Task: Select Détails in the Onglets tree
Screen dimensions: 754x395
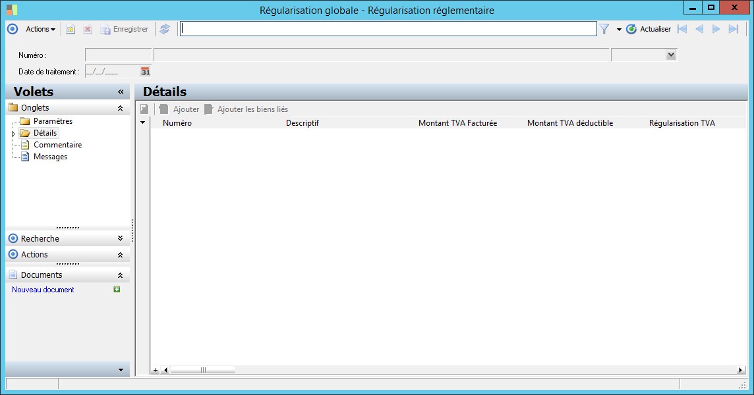Action: (x=45, y=133)
